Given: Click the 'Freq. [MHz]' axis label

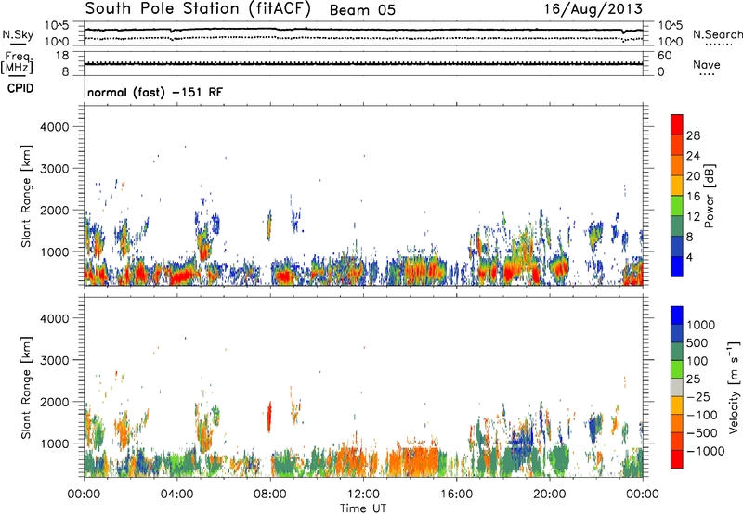Looking at the screenshot, I should pyautogui.click(x=17, y=63).
